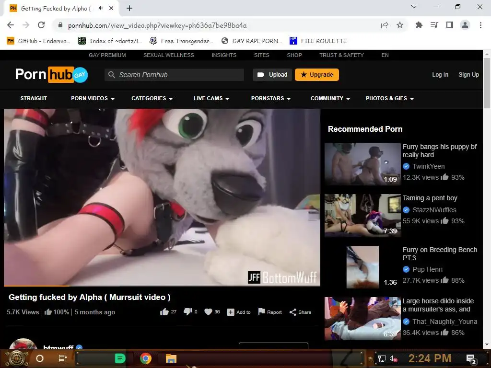Open the tab search chevron
Screen dimensions: 491x368
pos(414,7)
